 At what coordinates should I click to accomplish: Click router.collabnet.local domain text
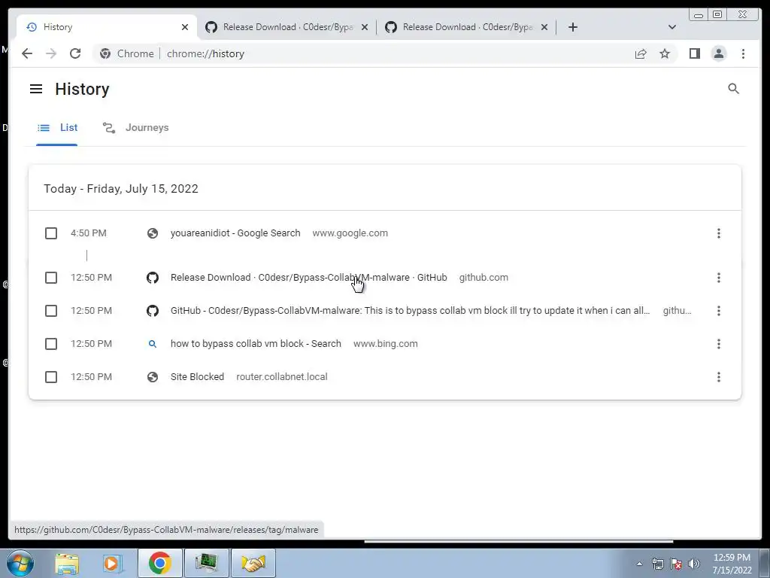point(282,377)
